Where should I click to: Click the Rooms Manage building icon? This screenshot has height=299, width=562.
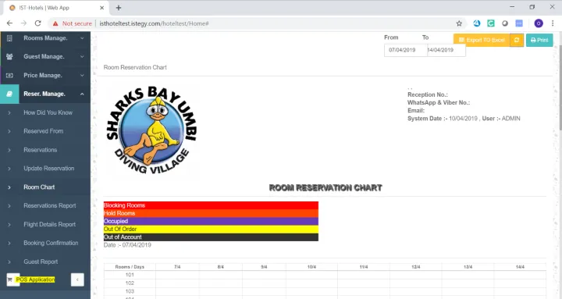9,38
